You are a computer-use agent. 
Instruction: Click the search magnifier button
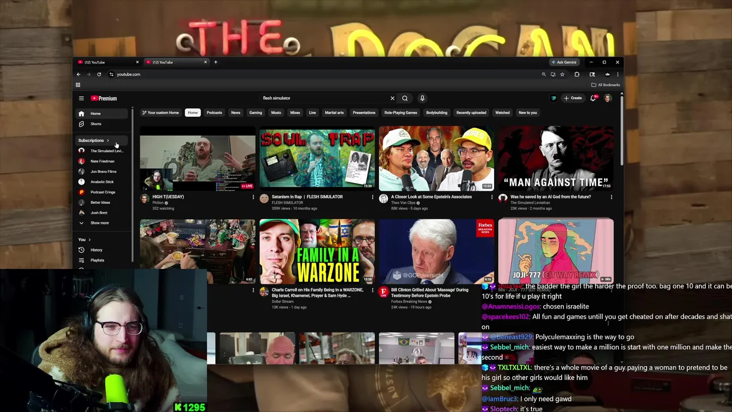405,98
